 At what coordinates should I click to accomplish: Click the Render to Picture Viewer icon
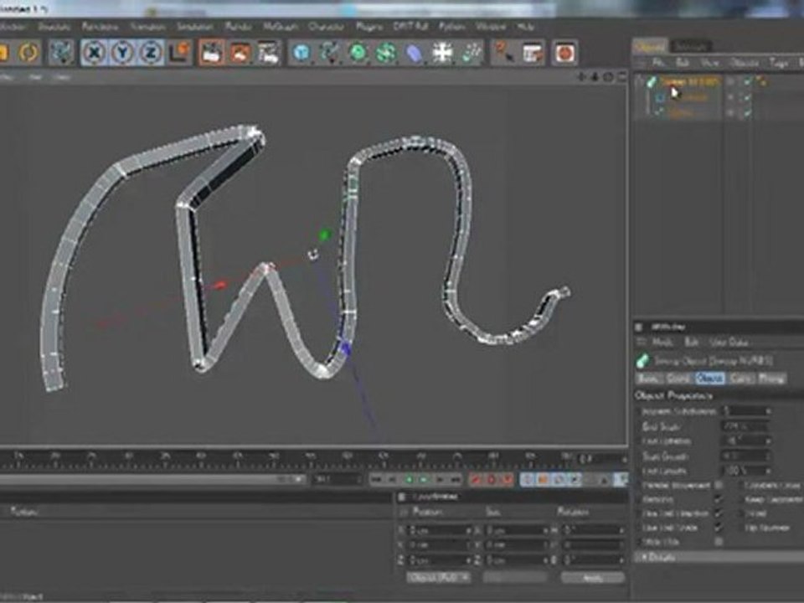(x=240, y=52)
